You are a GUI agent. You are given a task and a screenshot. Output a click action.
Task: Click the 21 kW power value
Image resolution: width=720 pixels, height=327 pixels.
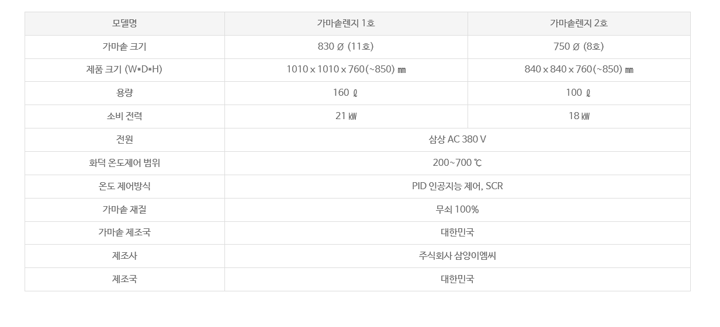346,116
